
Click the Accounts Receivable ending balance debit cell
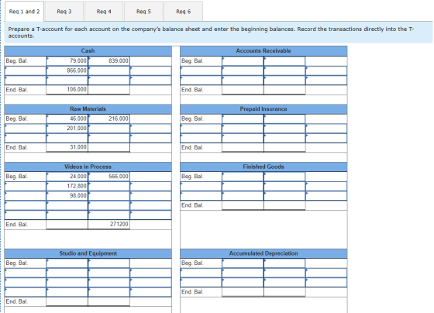(243, 90)
